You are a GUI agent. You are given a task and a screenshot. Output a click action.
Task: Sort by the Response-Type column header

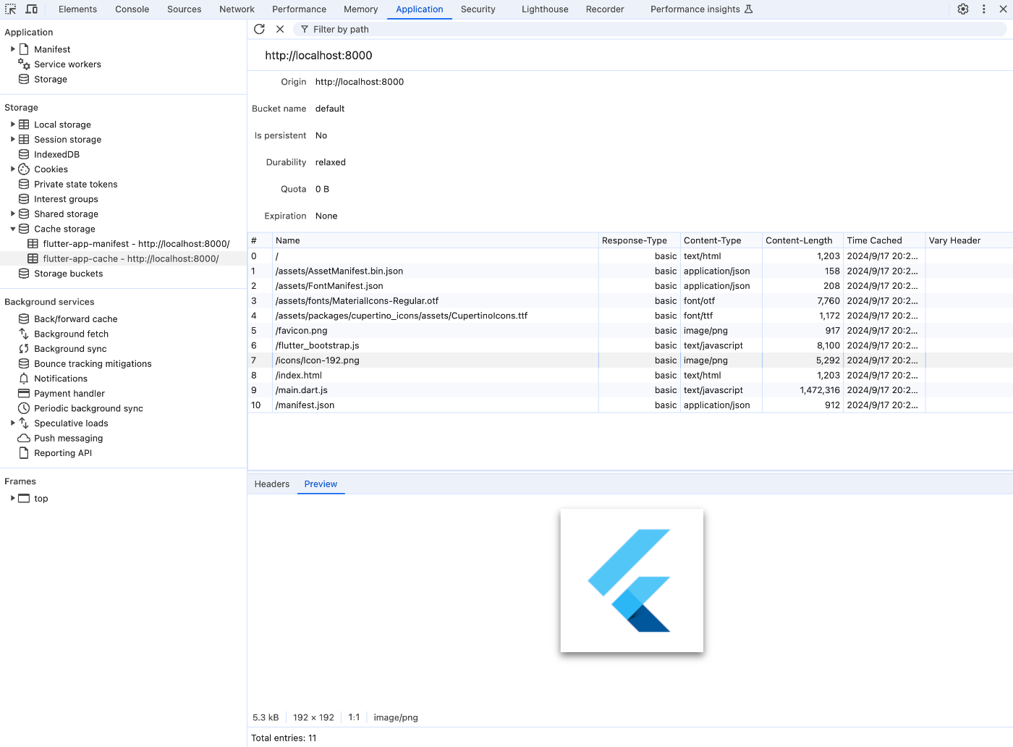pyautogui.click(x=640, y=240)
